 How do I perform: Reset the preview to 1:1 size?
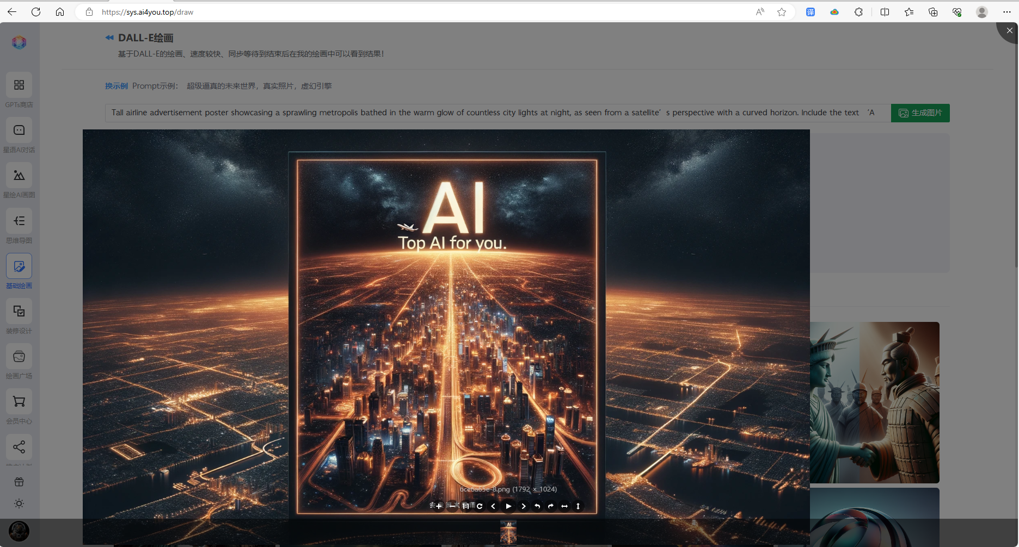(466, 506)
